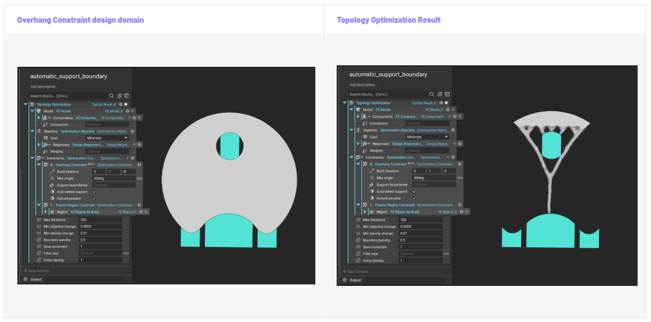Click Output gear icon in Result screenshot
The width and height of the screenshot is (651, 322).
coord(345,280)
